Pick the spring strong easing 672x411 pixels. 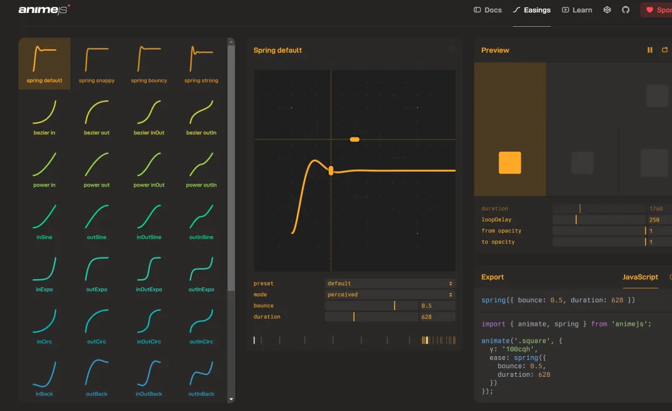pos(201,64)
